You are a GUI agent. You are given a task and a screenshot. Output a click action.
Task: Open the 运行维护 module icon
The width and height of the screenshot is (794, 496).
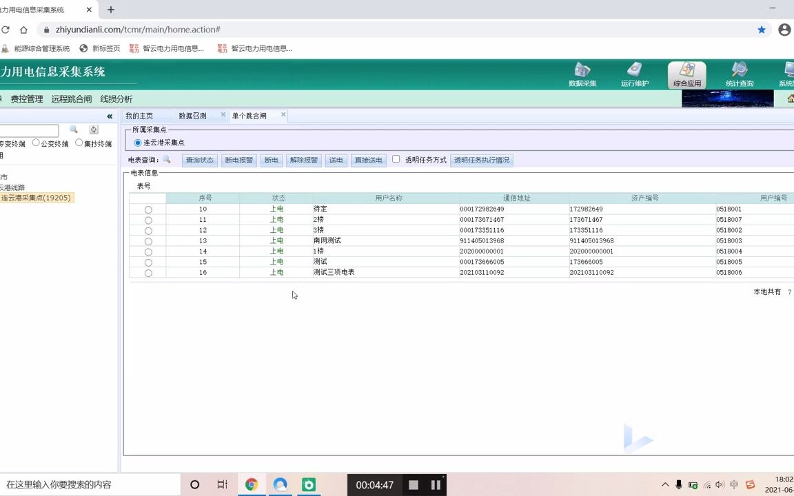[634, 73]
